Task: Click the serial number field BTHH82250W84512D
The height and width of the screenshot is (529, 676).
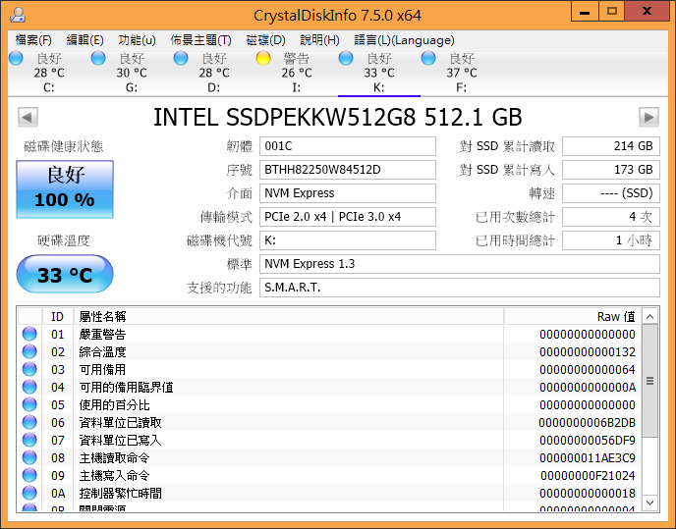Action: click(x=348, y=170)
